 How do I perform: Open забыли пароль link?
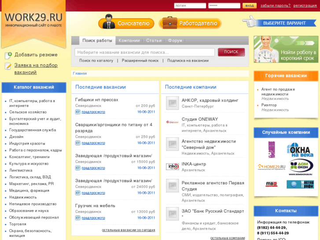click(x=275, y=6)
